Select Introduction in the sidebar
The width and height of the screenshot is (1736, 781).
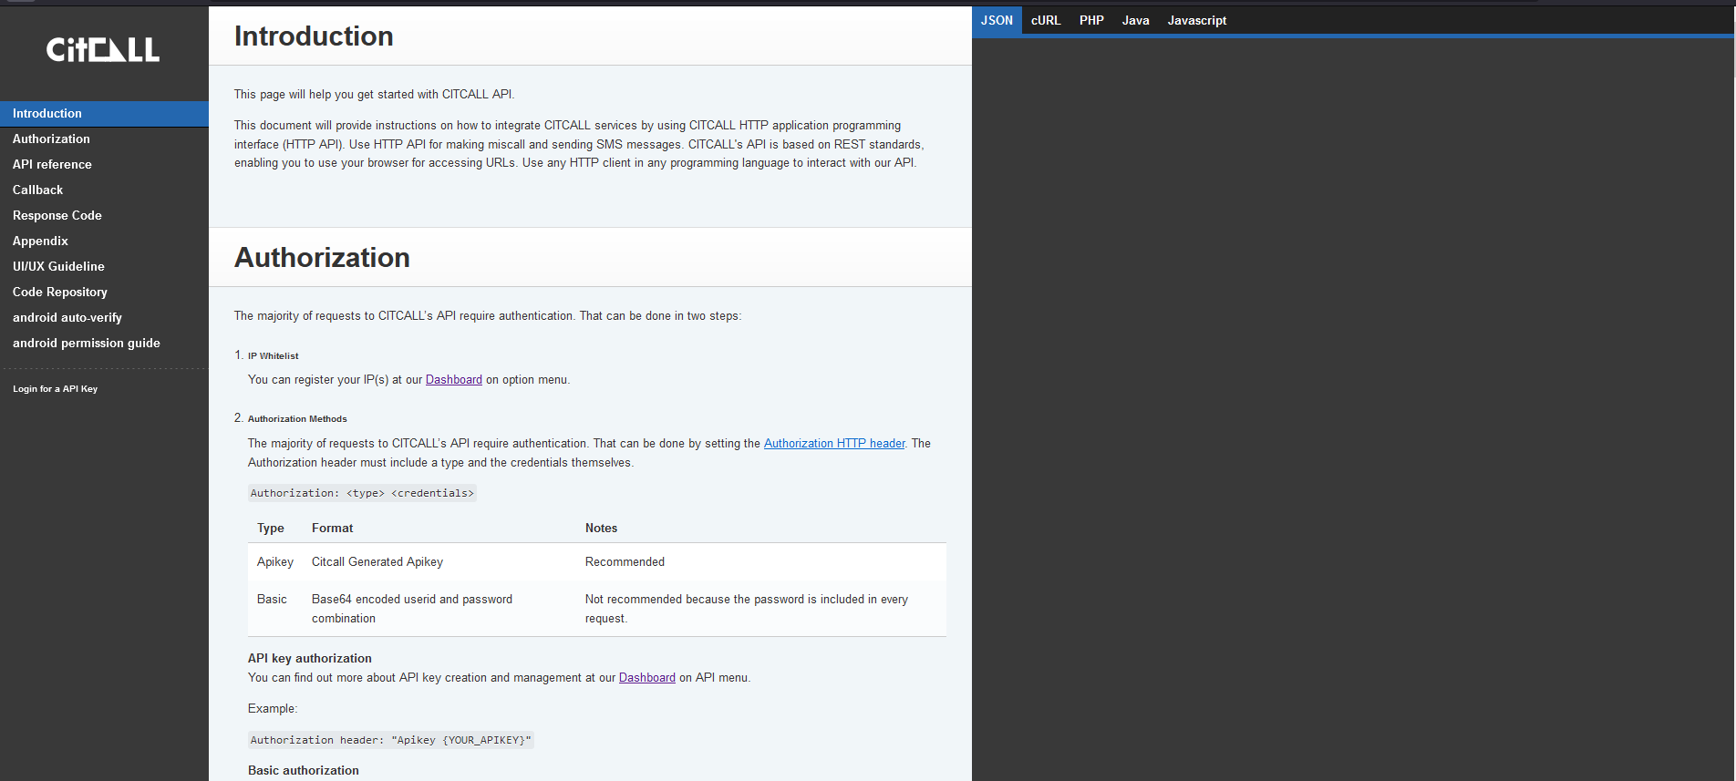[x=104, y=114]
